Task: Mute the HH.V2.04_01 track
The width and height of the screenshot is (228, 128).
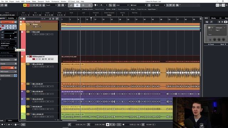Action: 28,107
